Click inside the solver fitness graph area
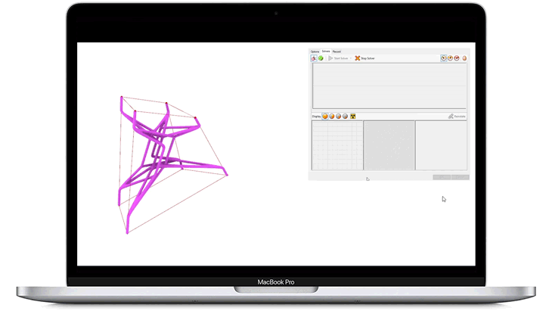Viewport: 552px width, 311px height. click(x=389, y=86)
